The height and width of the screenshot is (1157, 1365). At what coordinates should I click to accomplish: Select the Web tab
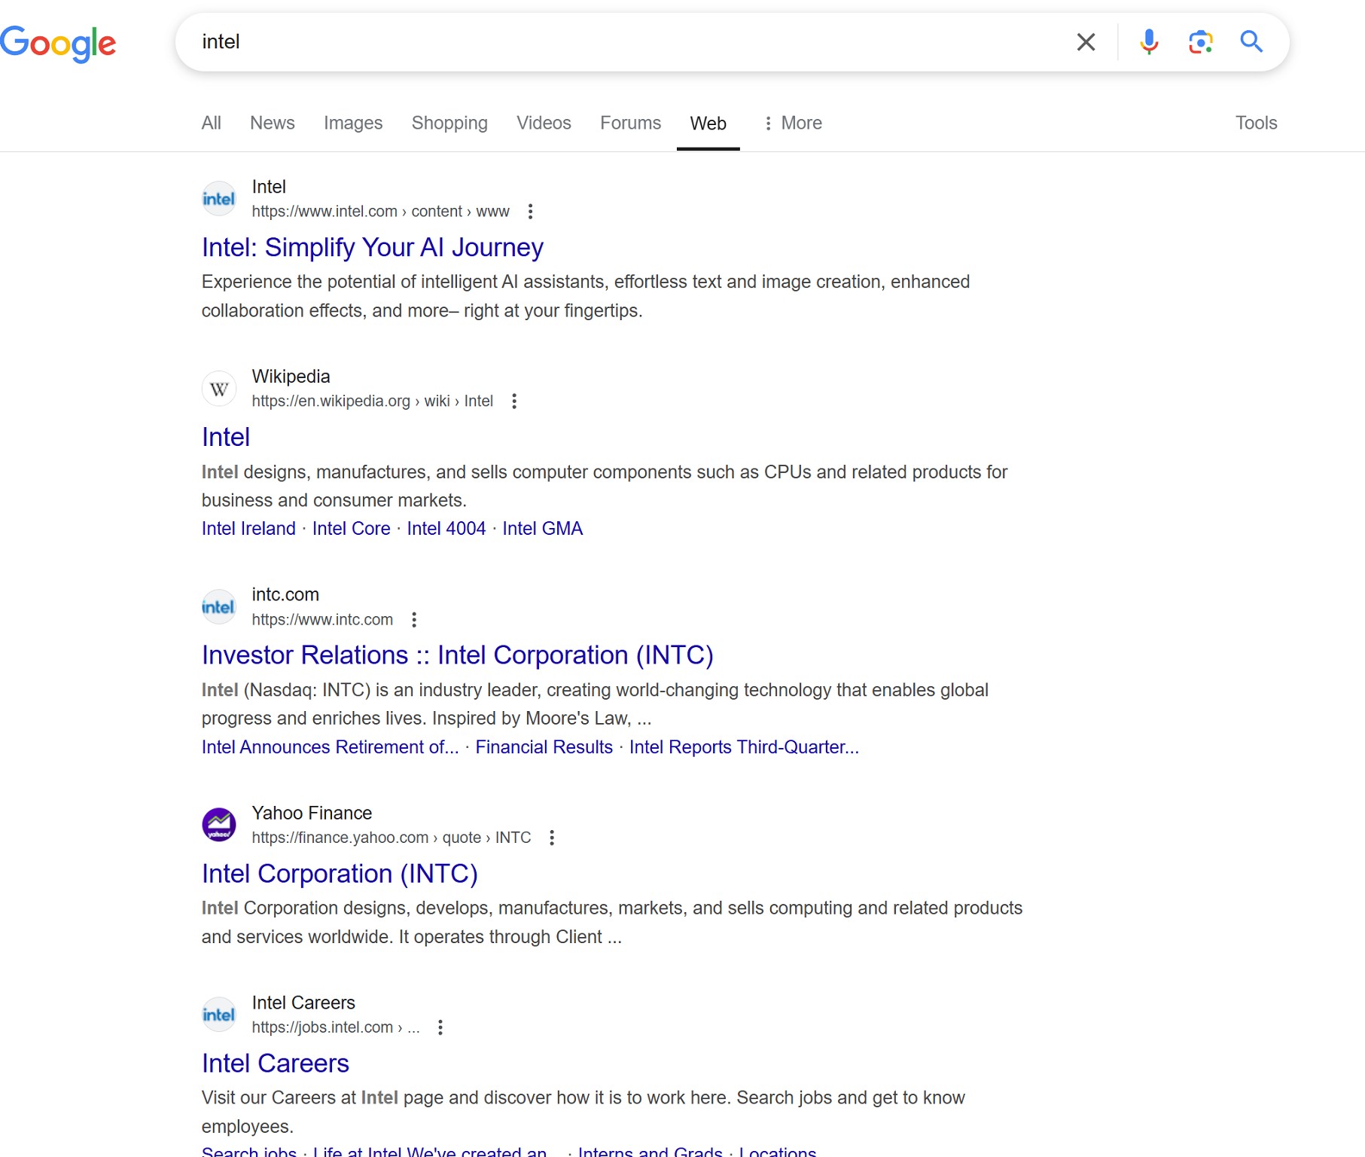708,124
